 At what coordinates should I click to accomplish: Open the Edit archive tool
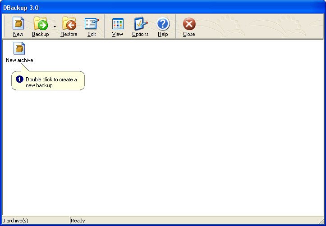[x=92, y=23]
